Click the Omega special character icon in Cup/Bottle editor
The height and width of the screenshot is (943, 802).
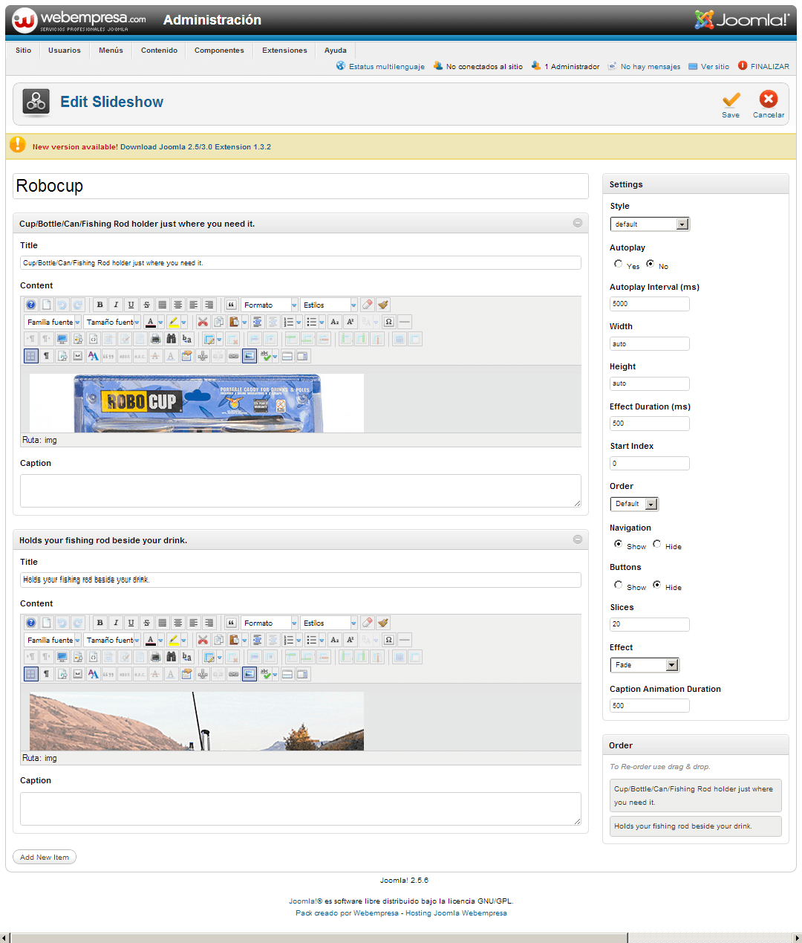tap(388, 322)
